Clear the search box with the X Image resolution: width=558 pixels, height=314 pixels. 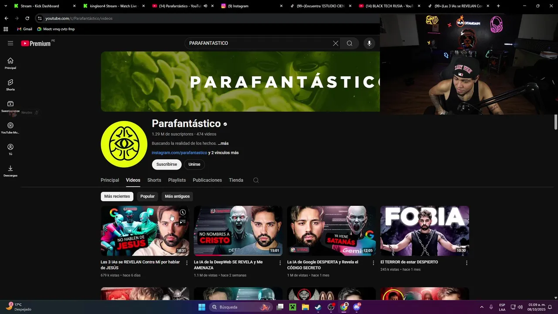335,43
